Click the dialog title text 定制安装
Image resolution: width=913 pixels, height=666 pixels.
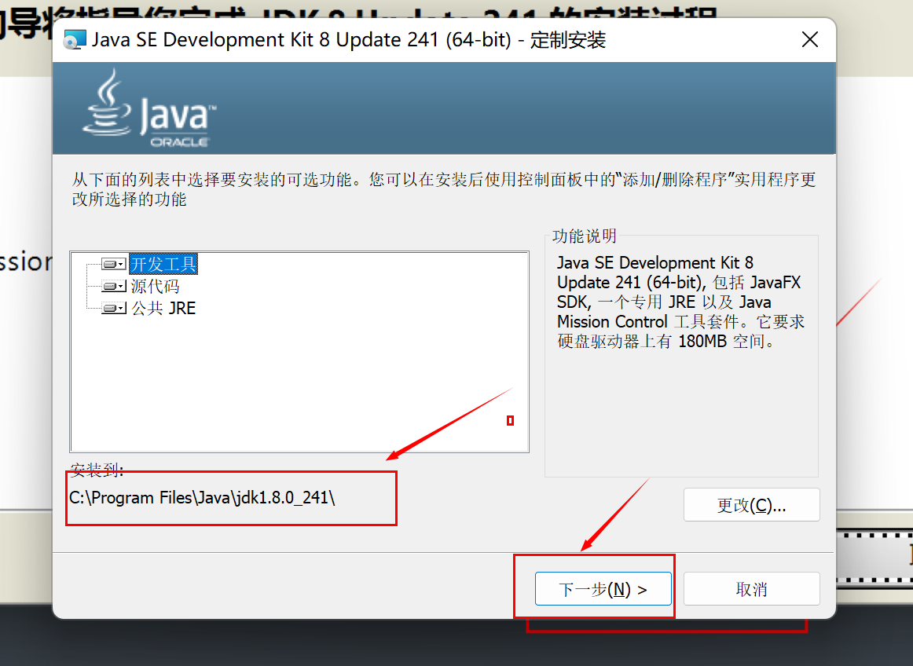click(568, 40)
